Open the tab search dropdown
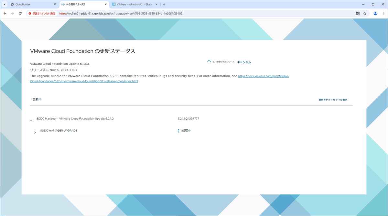The image size is (388, 216). [4, 4]
